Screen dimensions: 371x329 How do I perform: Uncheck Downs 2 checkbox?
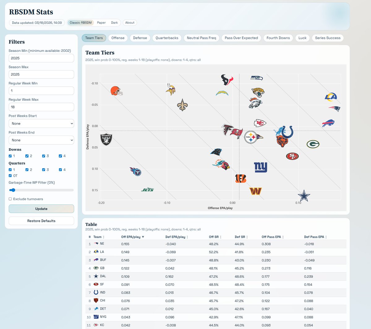(27, 156)
